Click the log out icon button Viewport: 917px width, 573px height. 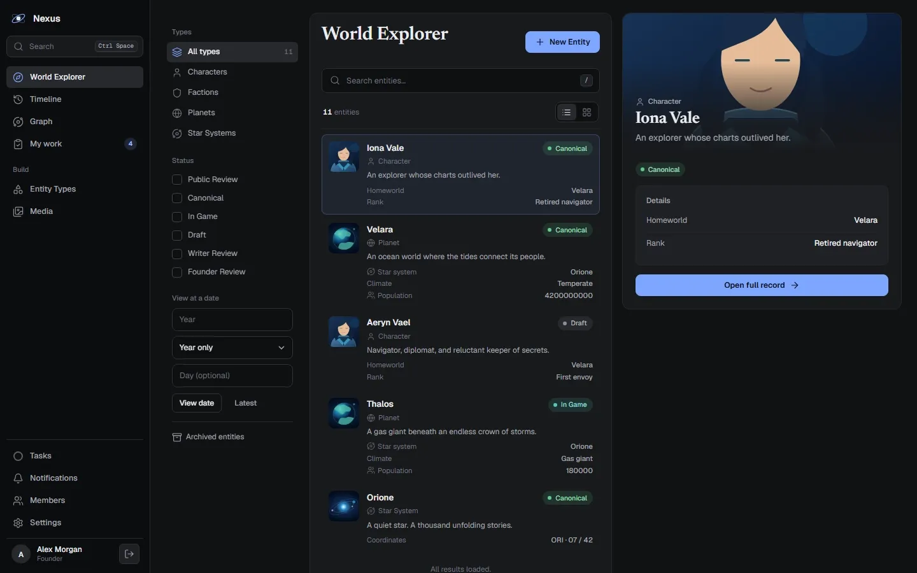coord(129,554)
